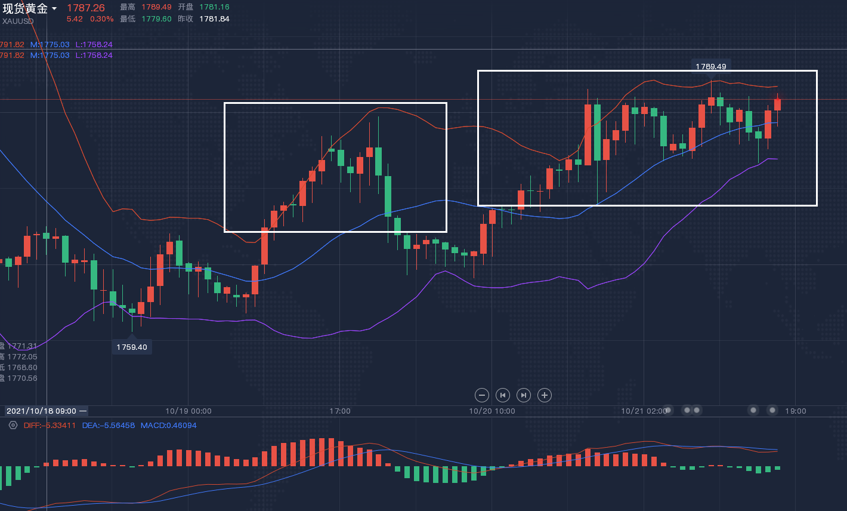847x511 pixels.
Task: Click the third event dot on time axis
Action: [697, 410]
